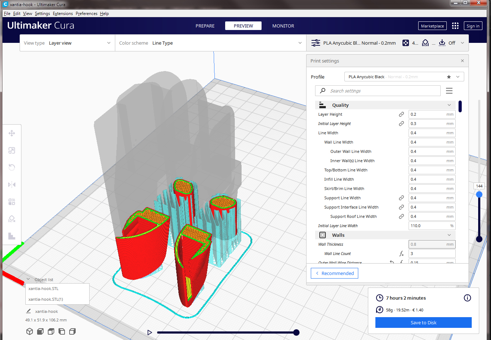Click the simulation path slider handle
Image resolution: width=491 pixels, height=340 pixels.
(296, 332)
